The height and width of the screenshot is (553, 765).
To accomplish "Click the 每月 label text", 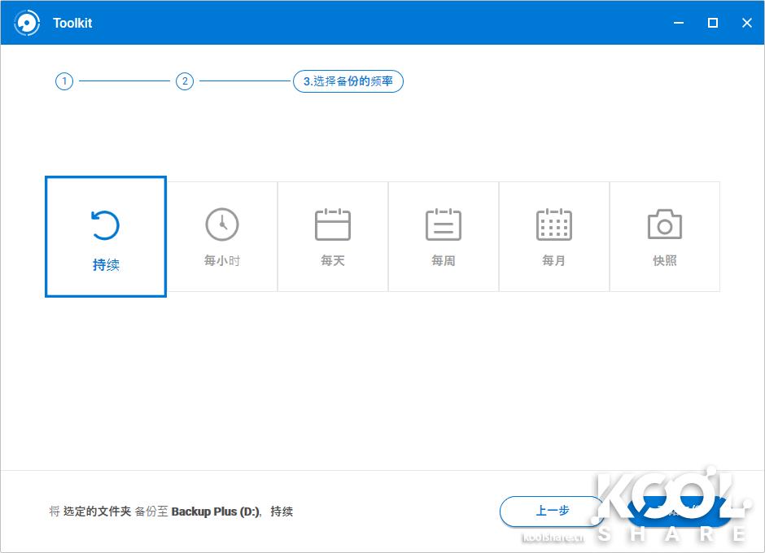I will (x=554, y=261).
